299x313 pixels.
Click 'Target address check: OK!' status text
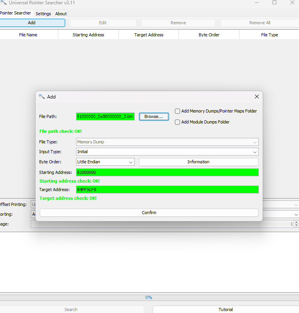[x=68, y=198]
